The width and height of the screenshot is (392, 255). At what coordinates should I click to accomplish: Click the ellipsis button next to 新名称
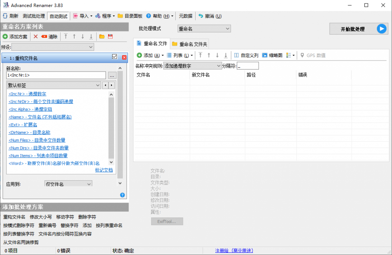pos(112,75)
